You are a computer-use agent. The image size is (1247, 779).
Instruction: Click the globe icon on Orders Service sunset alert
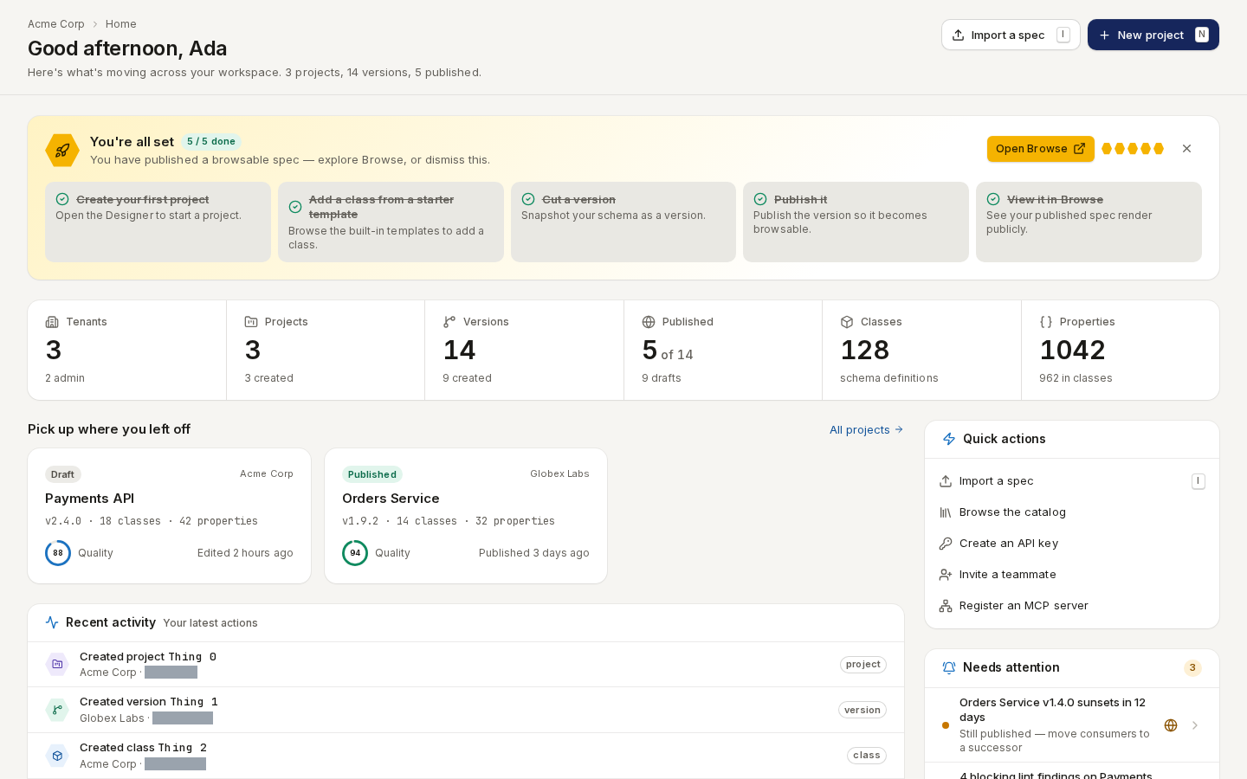click(1171, 725)
